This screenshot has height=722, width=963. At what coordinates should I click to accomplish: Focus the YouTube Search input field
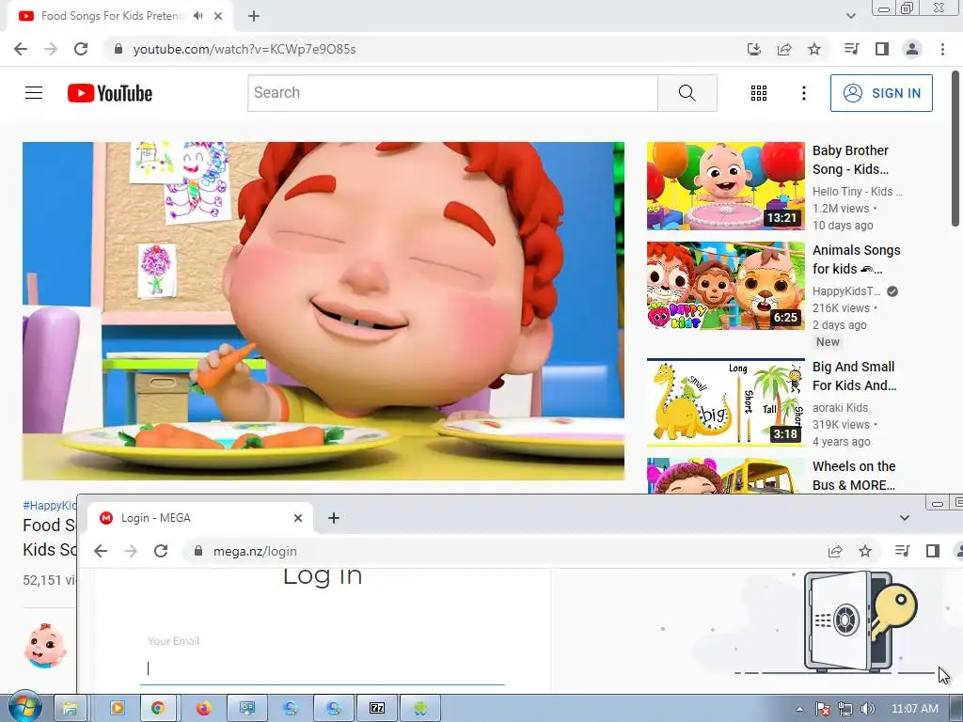(x=452, y=93)
